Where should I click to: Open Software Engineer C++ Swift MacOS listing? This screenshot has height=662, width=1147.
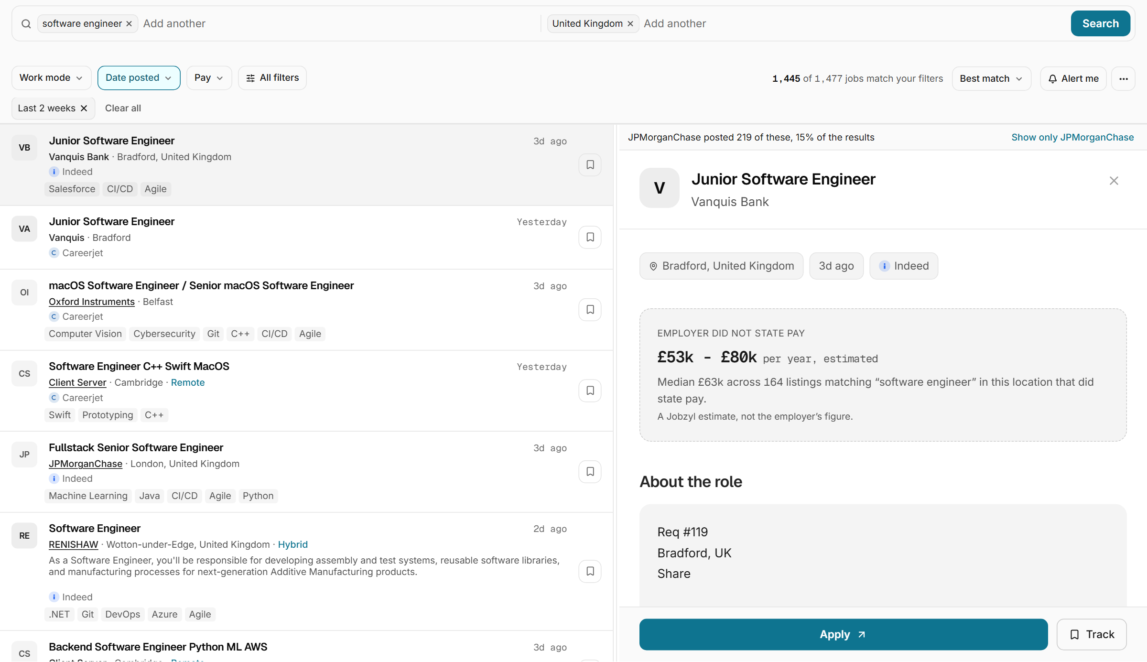point(139,366)
